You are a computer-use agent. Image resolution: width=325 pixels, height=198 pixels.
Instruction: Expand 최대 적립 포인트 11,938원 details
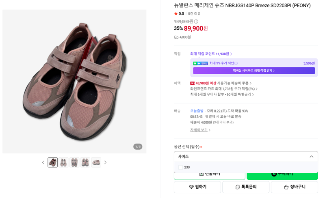tap(211, 54)
